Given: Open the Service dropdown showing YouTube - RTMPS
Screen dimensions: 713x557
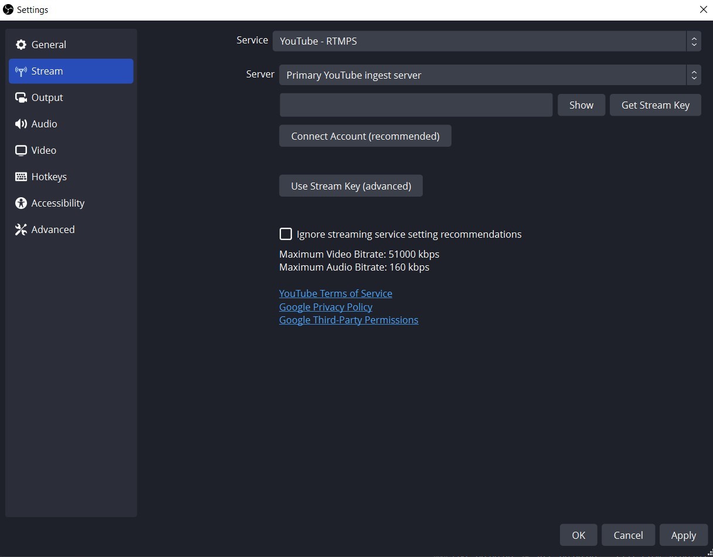Looking at the screenshot, I should tap(487, 41).
